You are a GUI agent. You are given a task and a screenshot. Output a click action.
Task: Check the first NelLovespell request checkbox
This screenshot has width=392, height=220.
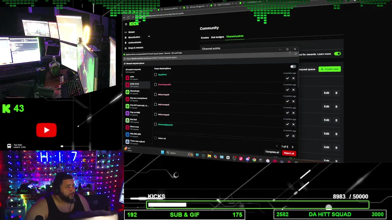[x=156, y=94]
